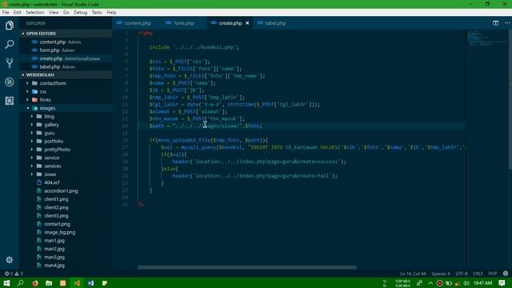This screenshot has width=512, height=288.
Task: Expand the blog folder
Action: (x=32, y=117)
